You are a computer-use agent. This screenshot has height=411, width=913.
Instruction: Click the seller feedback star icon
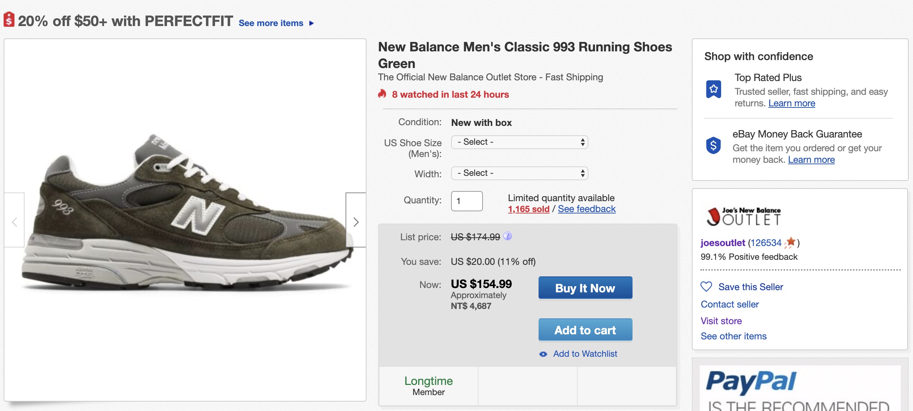pyautogui.click(x=791, y=242)
